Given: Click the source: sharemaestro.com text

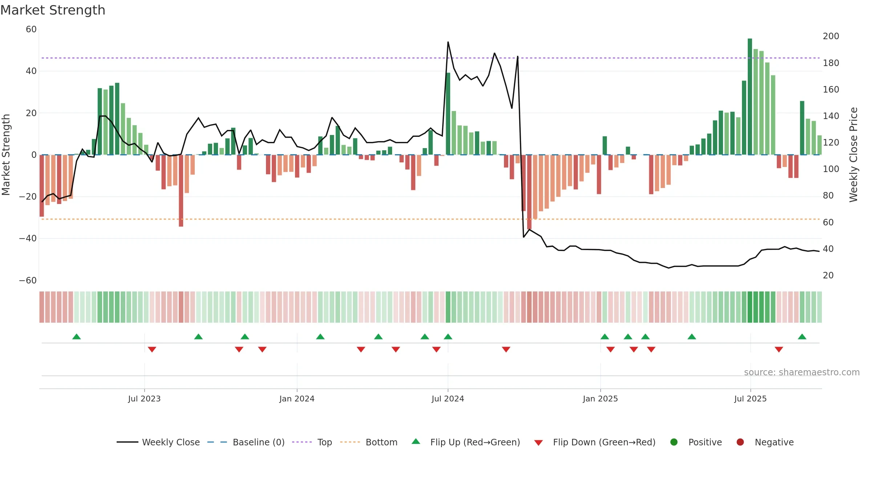Looking at the screenshot, I should pos(802,372).
